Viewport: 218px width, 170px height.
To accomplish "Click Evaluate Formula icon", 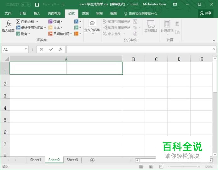I will (135, 34).
